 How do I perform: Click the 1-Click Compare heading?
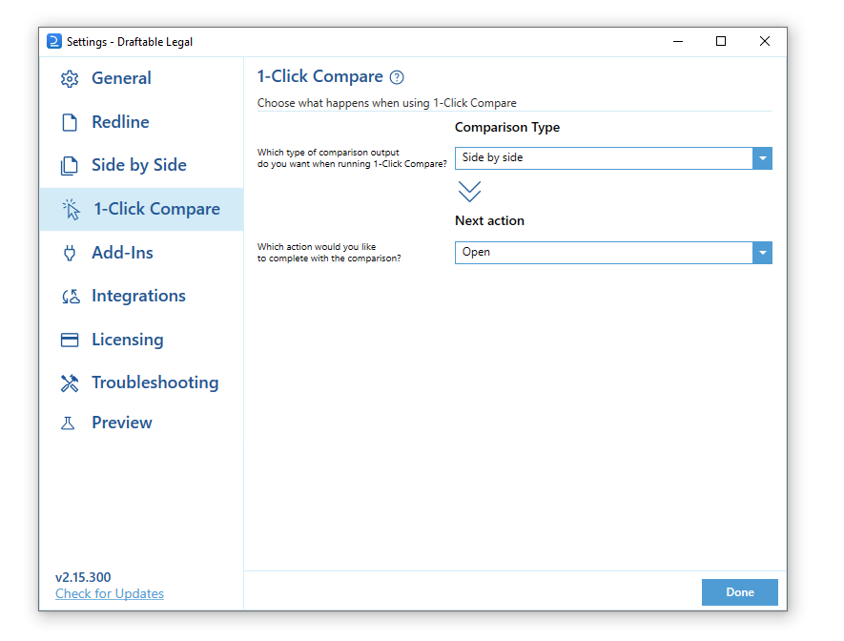[x=319, y=76]
